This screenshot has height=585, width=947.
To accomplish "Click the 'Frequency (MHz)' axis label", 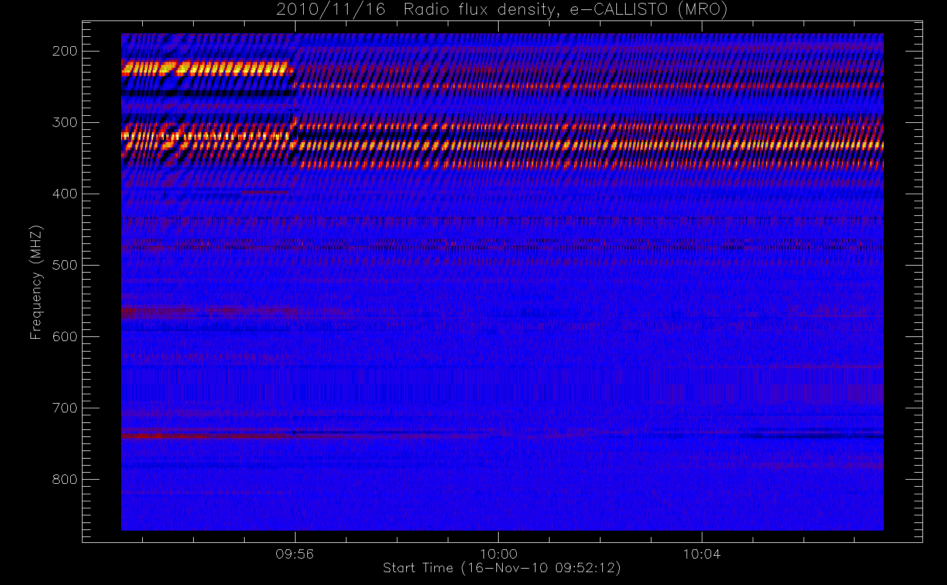I will (36, 282).
